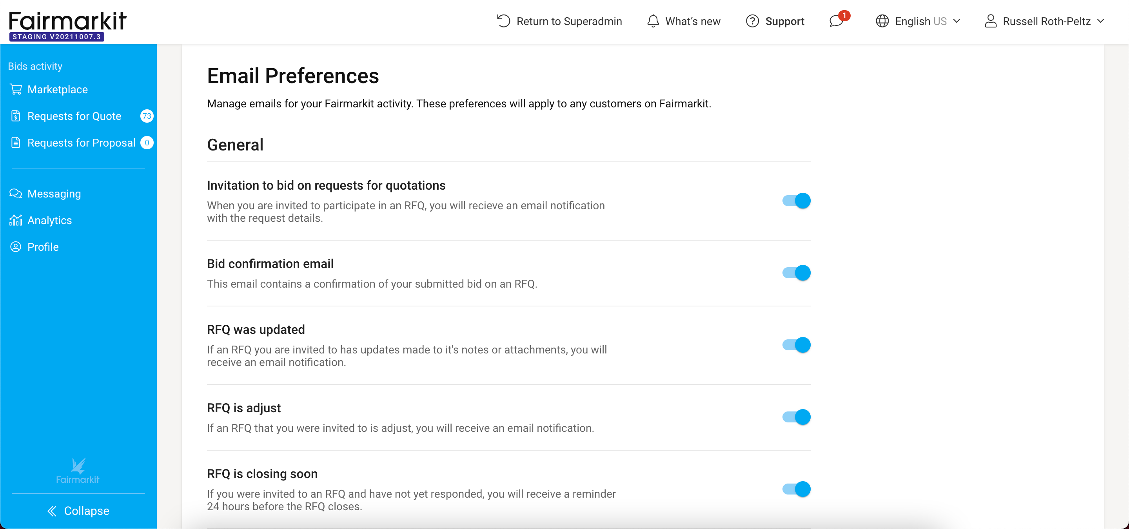The height and width of the screenshot is (529, 1129).
Task: Click the What's new bell icon
Action: click(x=653, y=21)
